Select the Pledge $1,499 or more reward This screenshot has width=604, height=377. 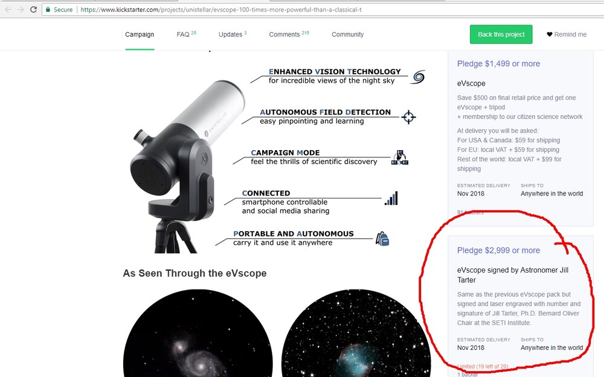[x=498, y=64]
